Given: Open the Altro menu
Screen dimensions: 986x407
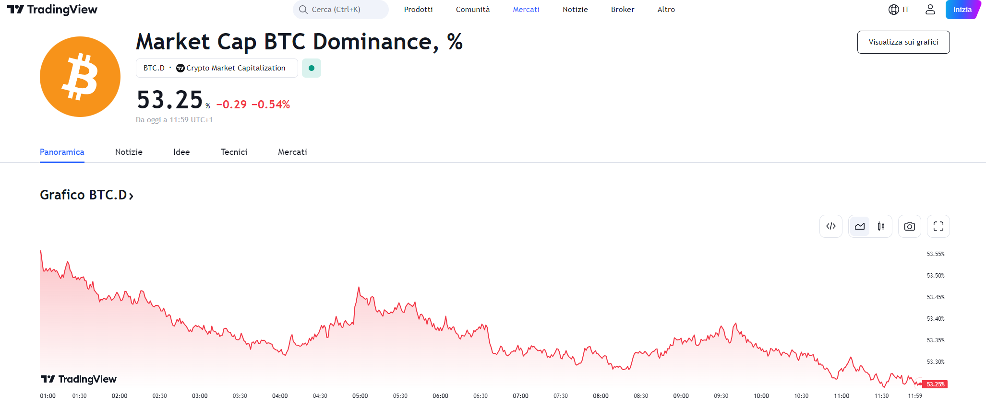Looking at the screenshot, I should click(x=666, y=10).
